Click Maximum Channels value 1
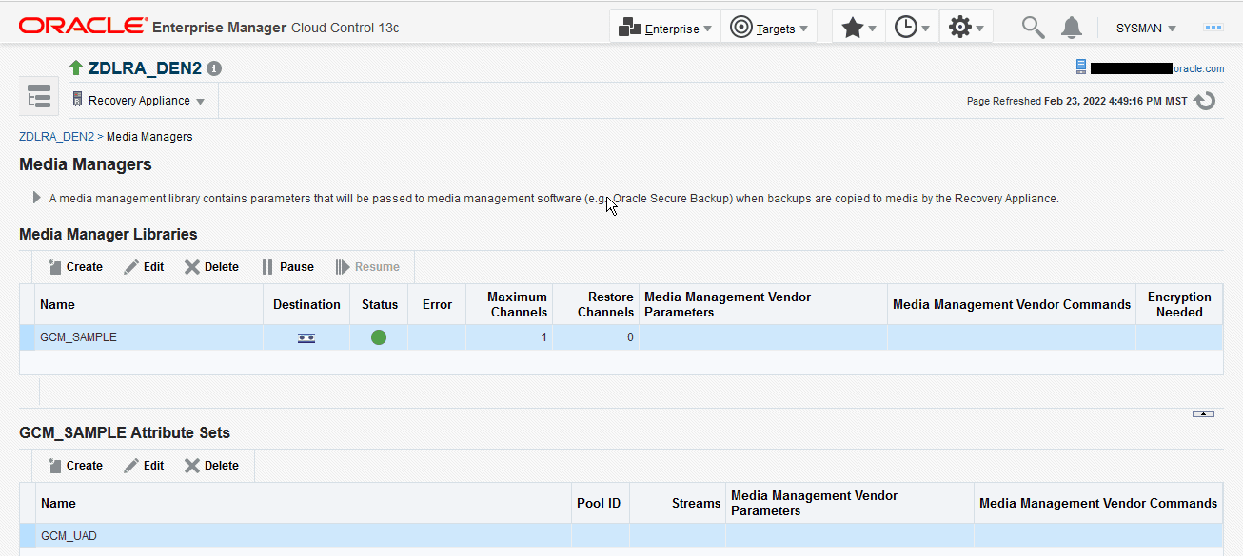The image size is (1243, 556). 544,337
